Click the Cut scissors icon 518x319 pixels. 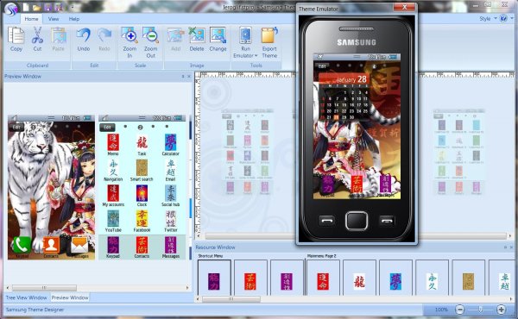37,35
